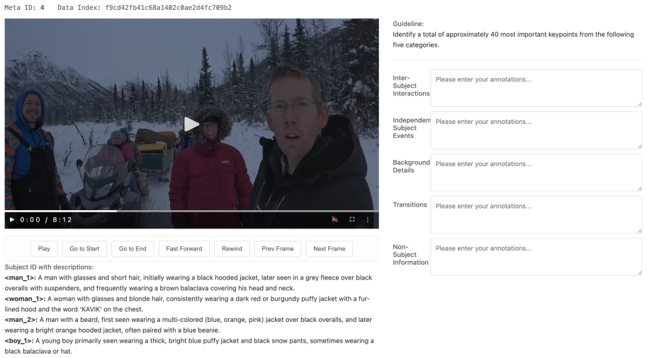
Task: Focus the Inter-Subject Interactions annotation field
Action: (x=536, y=88)
